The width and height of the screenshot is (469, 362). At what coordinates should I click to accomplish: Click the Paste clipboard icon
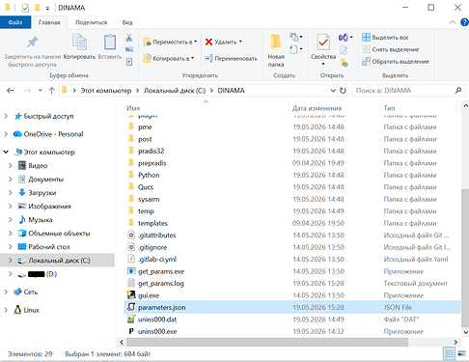point(110,42)
